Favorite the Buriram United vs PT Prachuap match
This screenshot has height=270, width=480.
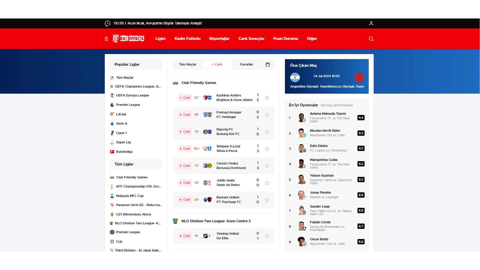point(267,200)
